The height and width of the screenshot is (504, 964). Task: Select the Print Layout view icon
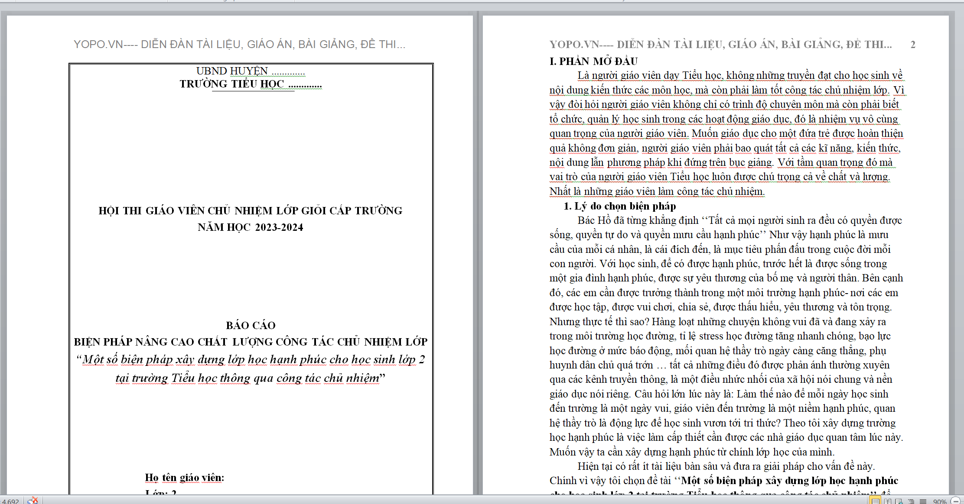point(876,501)
